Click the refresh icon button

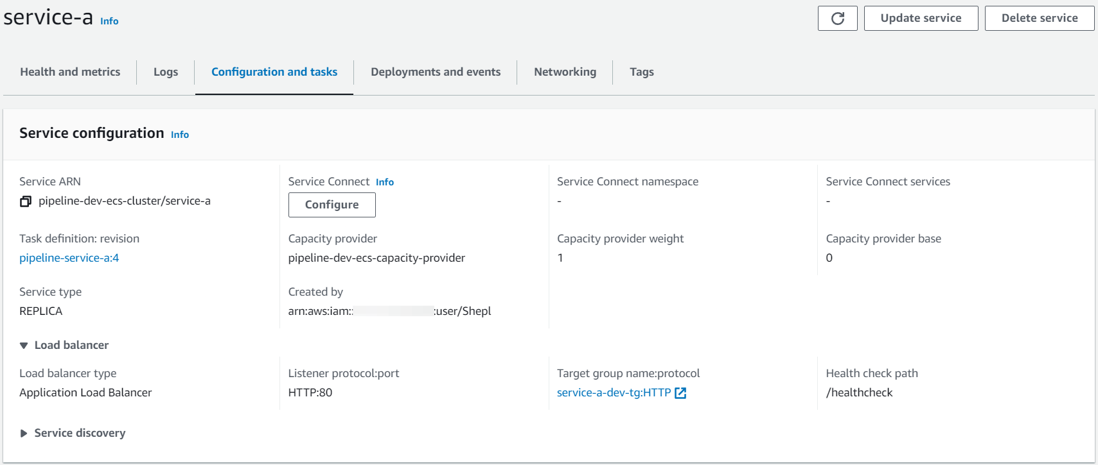[837, 19]
